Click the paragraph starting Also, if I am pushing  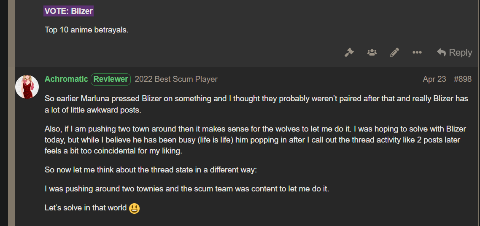pos(255,140)
